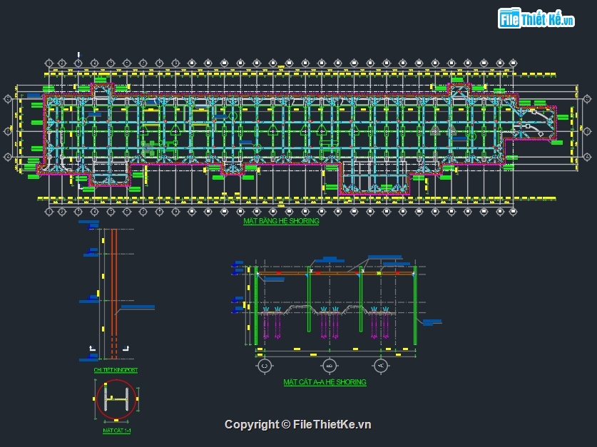This screenshot has height=447, width=597.
Task: Click the "MẶT CẮT A-A HỆ SHORING" title
Action: tap(325, 382)
